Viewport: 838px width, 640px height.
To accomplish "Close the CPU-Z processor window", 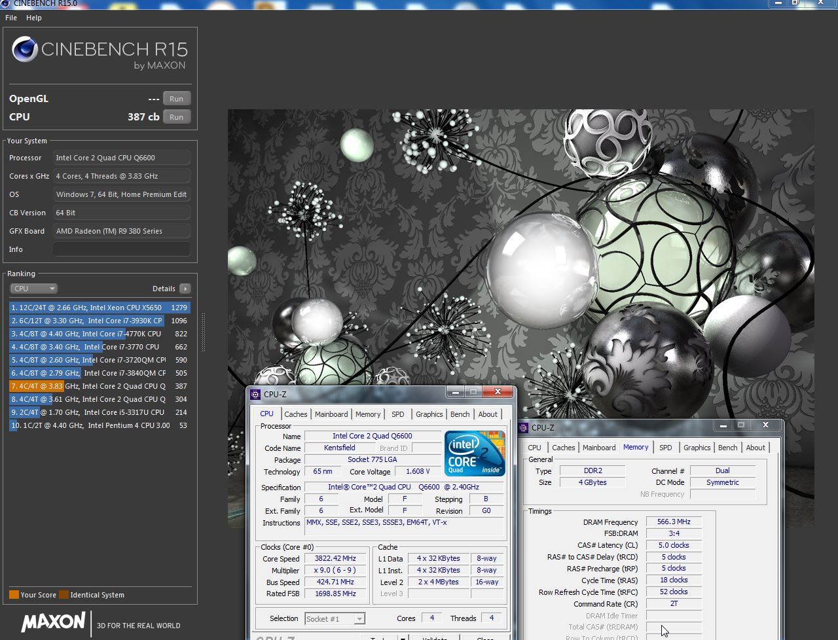I will pyautogui.click(x=498, y=392).
